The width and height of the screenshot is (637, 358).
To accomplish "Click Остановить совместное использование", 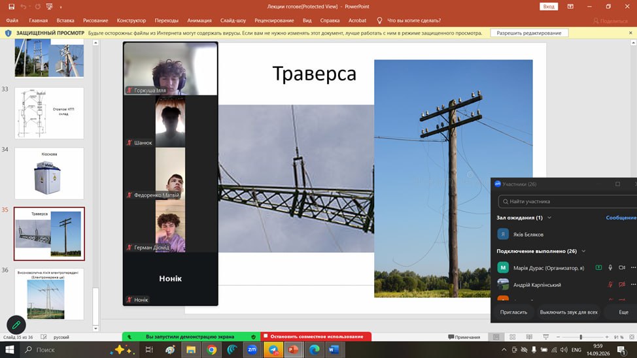I will 316,336.
